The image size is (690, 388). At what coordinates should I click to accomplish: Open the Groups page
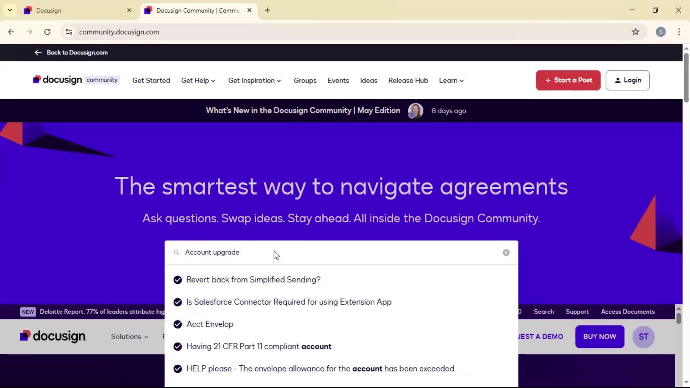[x=305, y=81]
